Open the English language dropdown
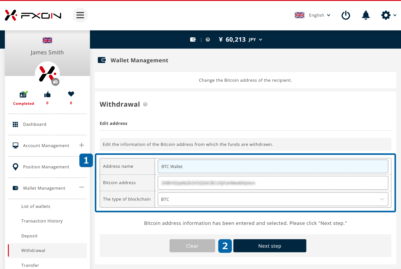401x269 pixels. click(x=320, y=15)
